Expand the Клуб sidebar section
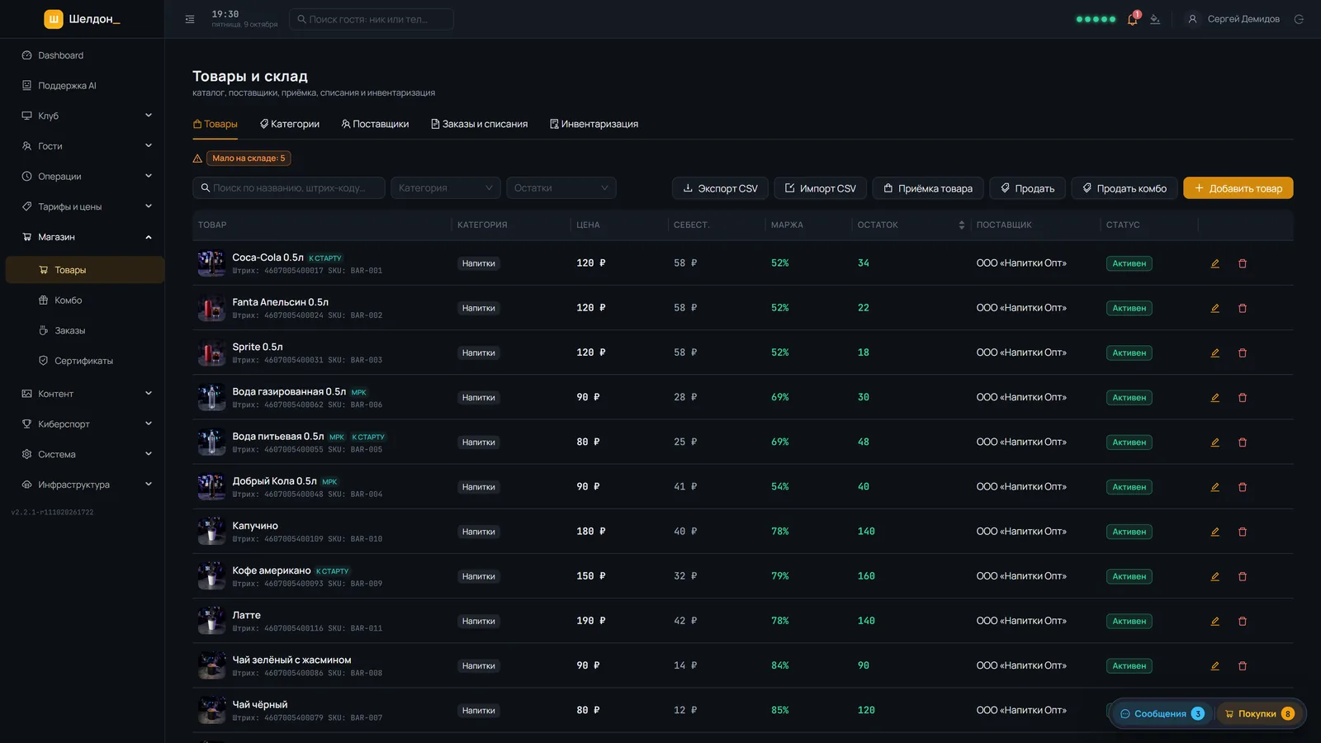The image size is (1321, 743). click(83, 116)
